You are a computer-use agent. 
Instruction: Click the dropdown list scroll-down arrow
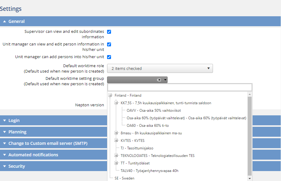pos(250,179)
